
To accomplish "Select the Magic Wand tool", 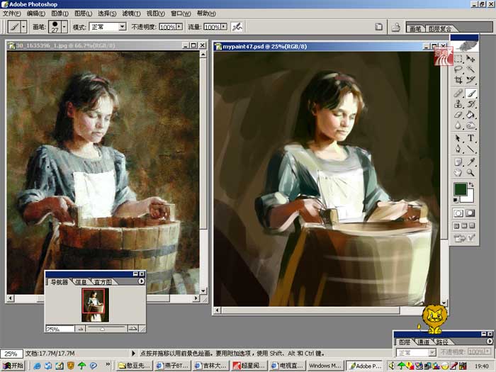I will tap(470, 69).
